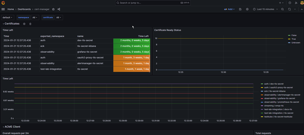Toggle the 'False' series in legend
304x135 pixels.
pyautogui.click(x=294, y=35)
